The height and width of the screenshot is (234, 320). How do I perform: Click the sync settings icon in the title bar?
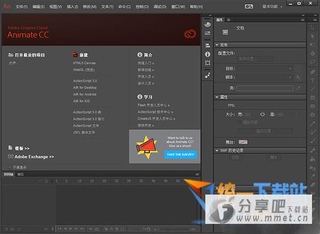249,6
